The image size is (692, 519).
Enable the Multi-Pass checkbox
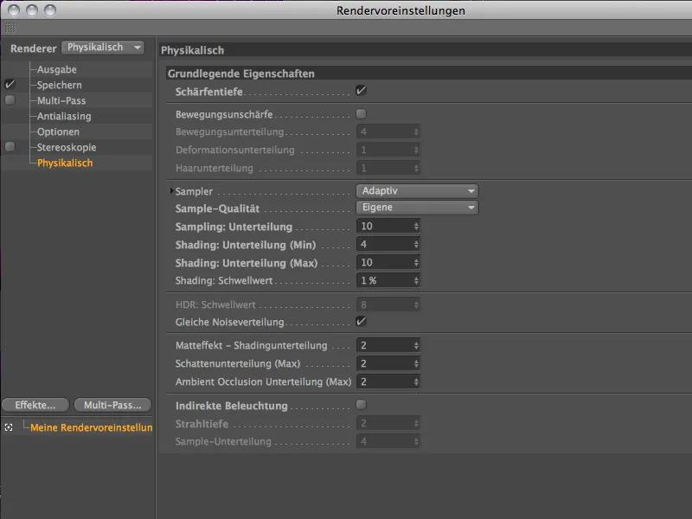point(10,100)
